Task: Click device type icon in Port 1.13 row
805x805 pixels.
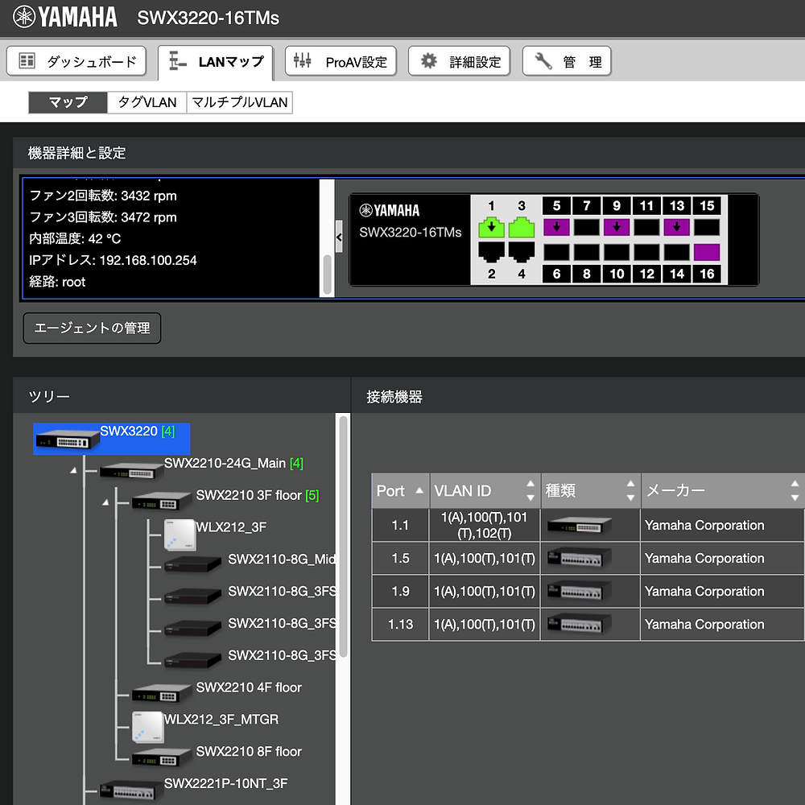Action: 579,624
